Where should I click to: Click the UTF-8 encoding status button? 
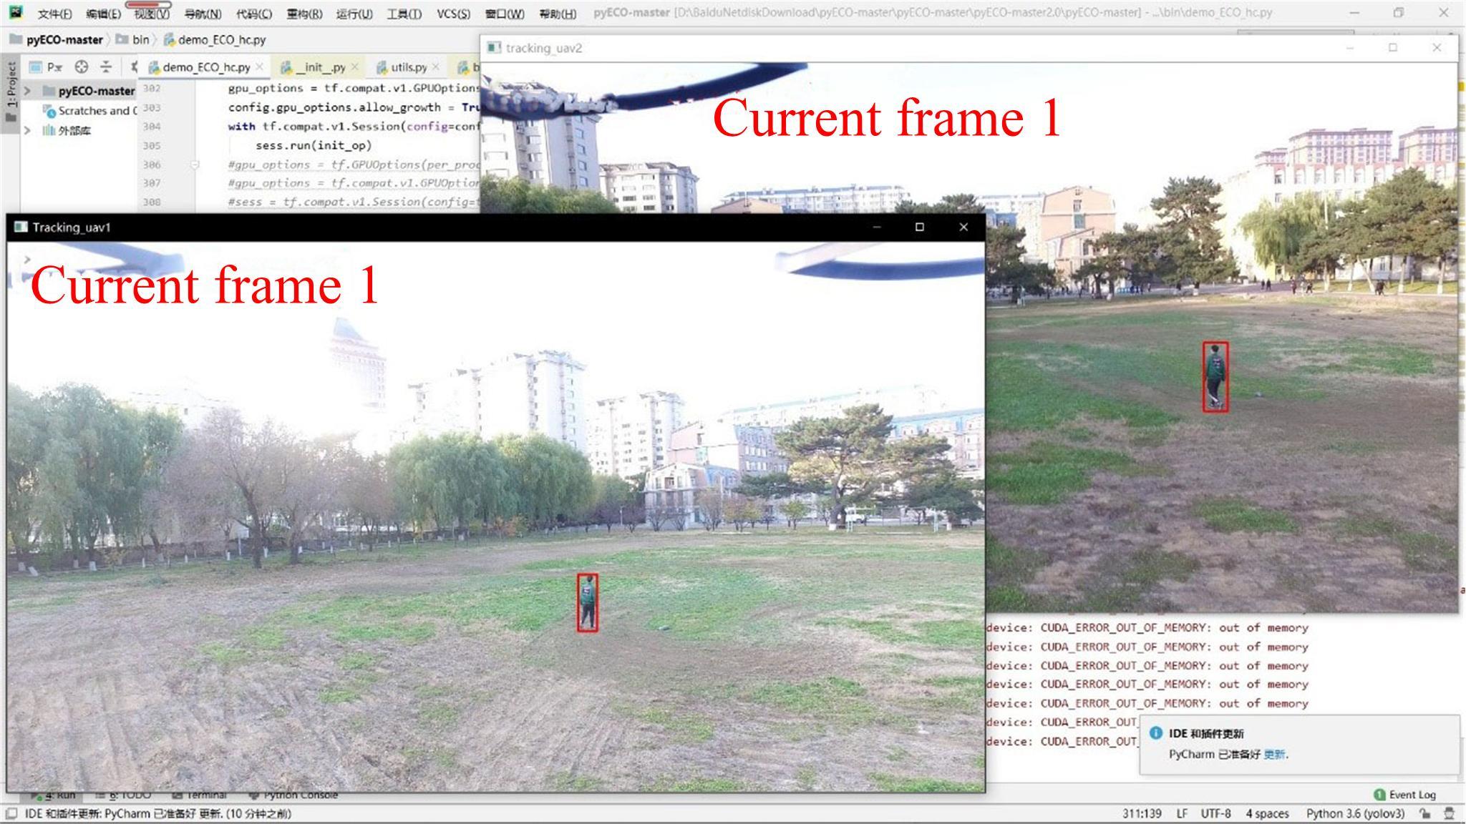click(x=1215, y=814)
